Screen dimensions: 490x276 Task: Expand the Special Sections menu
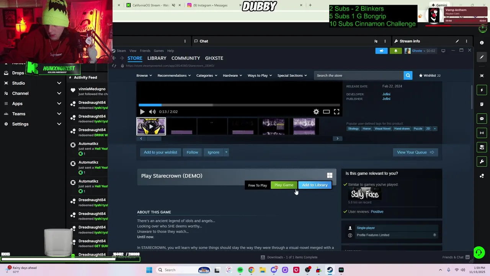(x=292, y=76)
